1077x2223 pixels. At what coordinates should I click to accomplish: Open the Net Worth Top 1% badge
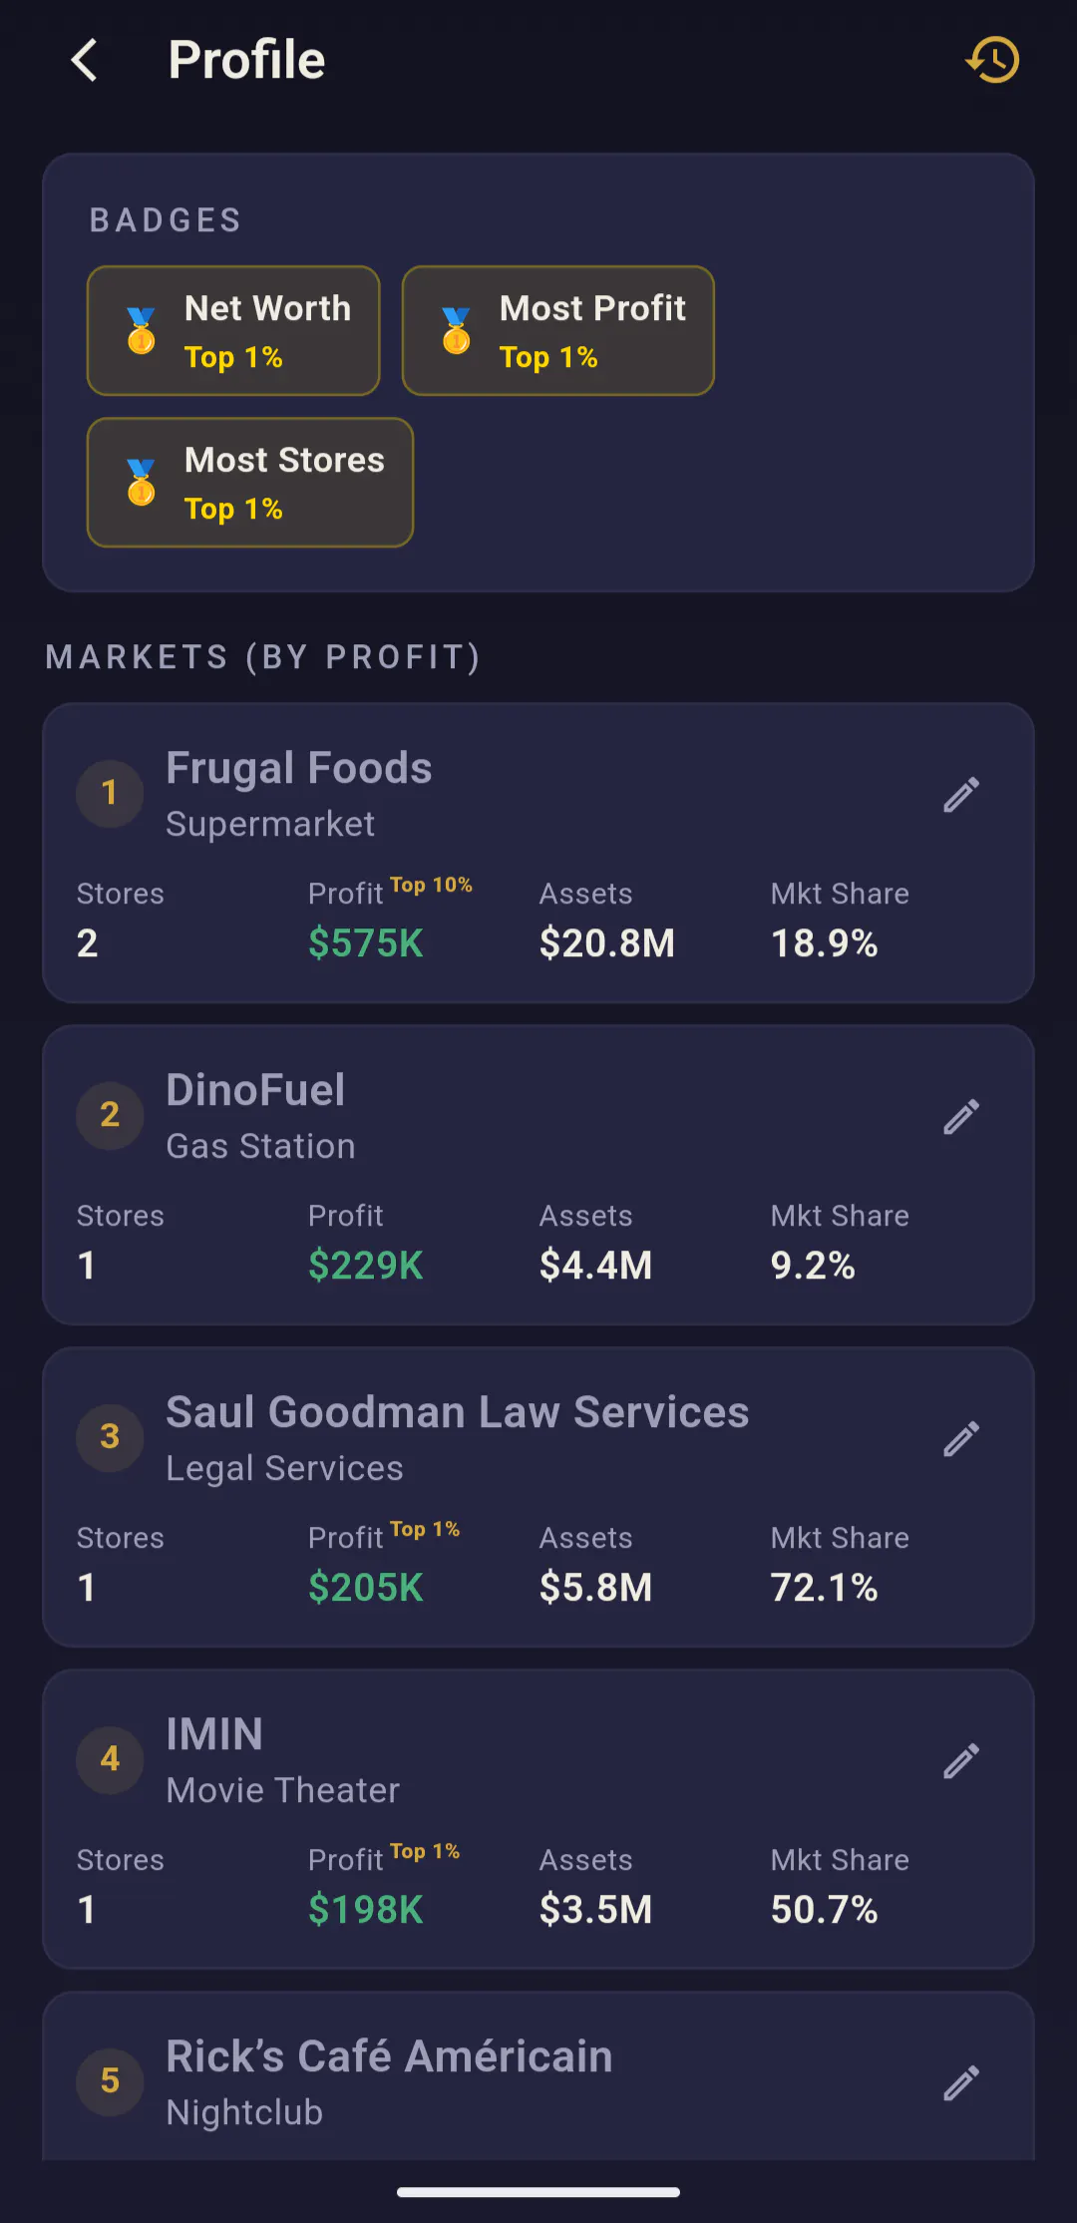tap(233, 330)
